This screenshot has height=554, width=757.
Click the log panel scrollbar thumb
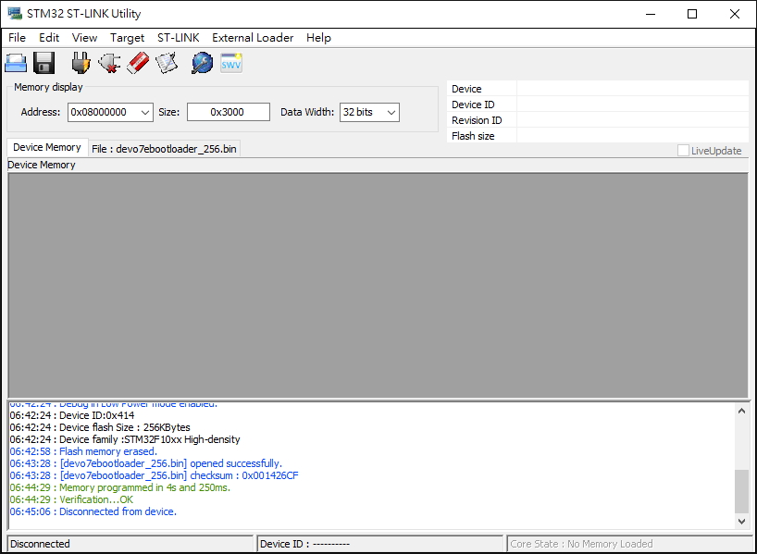click(x=741, y=491)
